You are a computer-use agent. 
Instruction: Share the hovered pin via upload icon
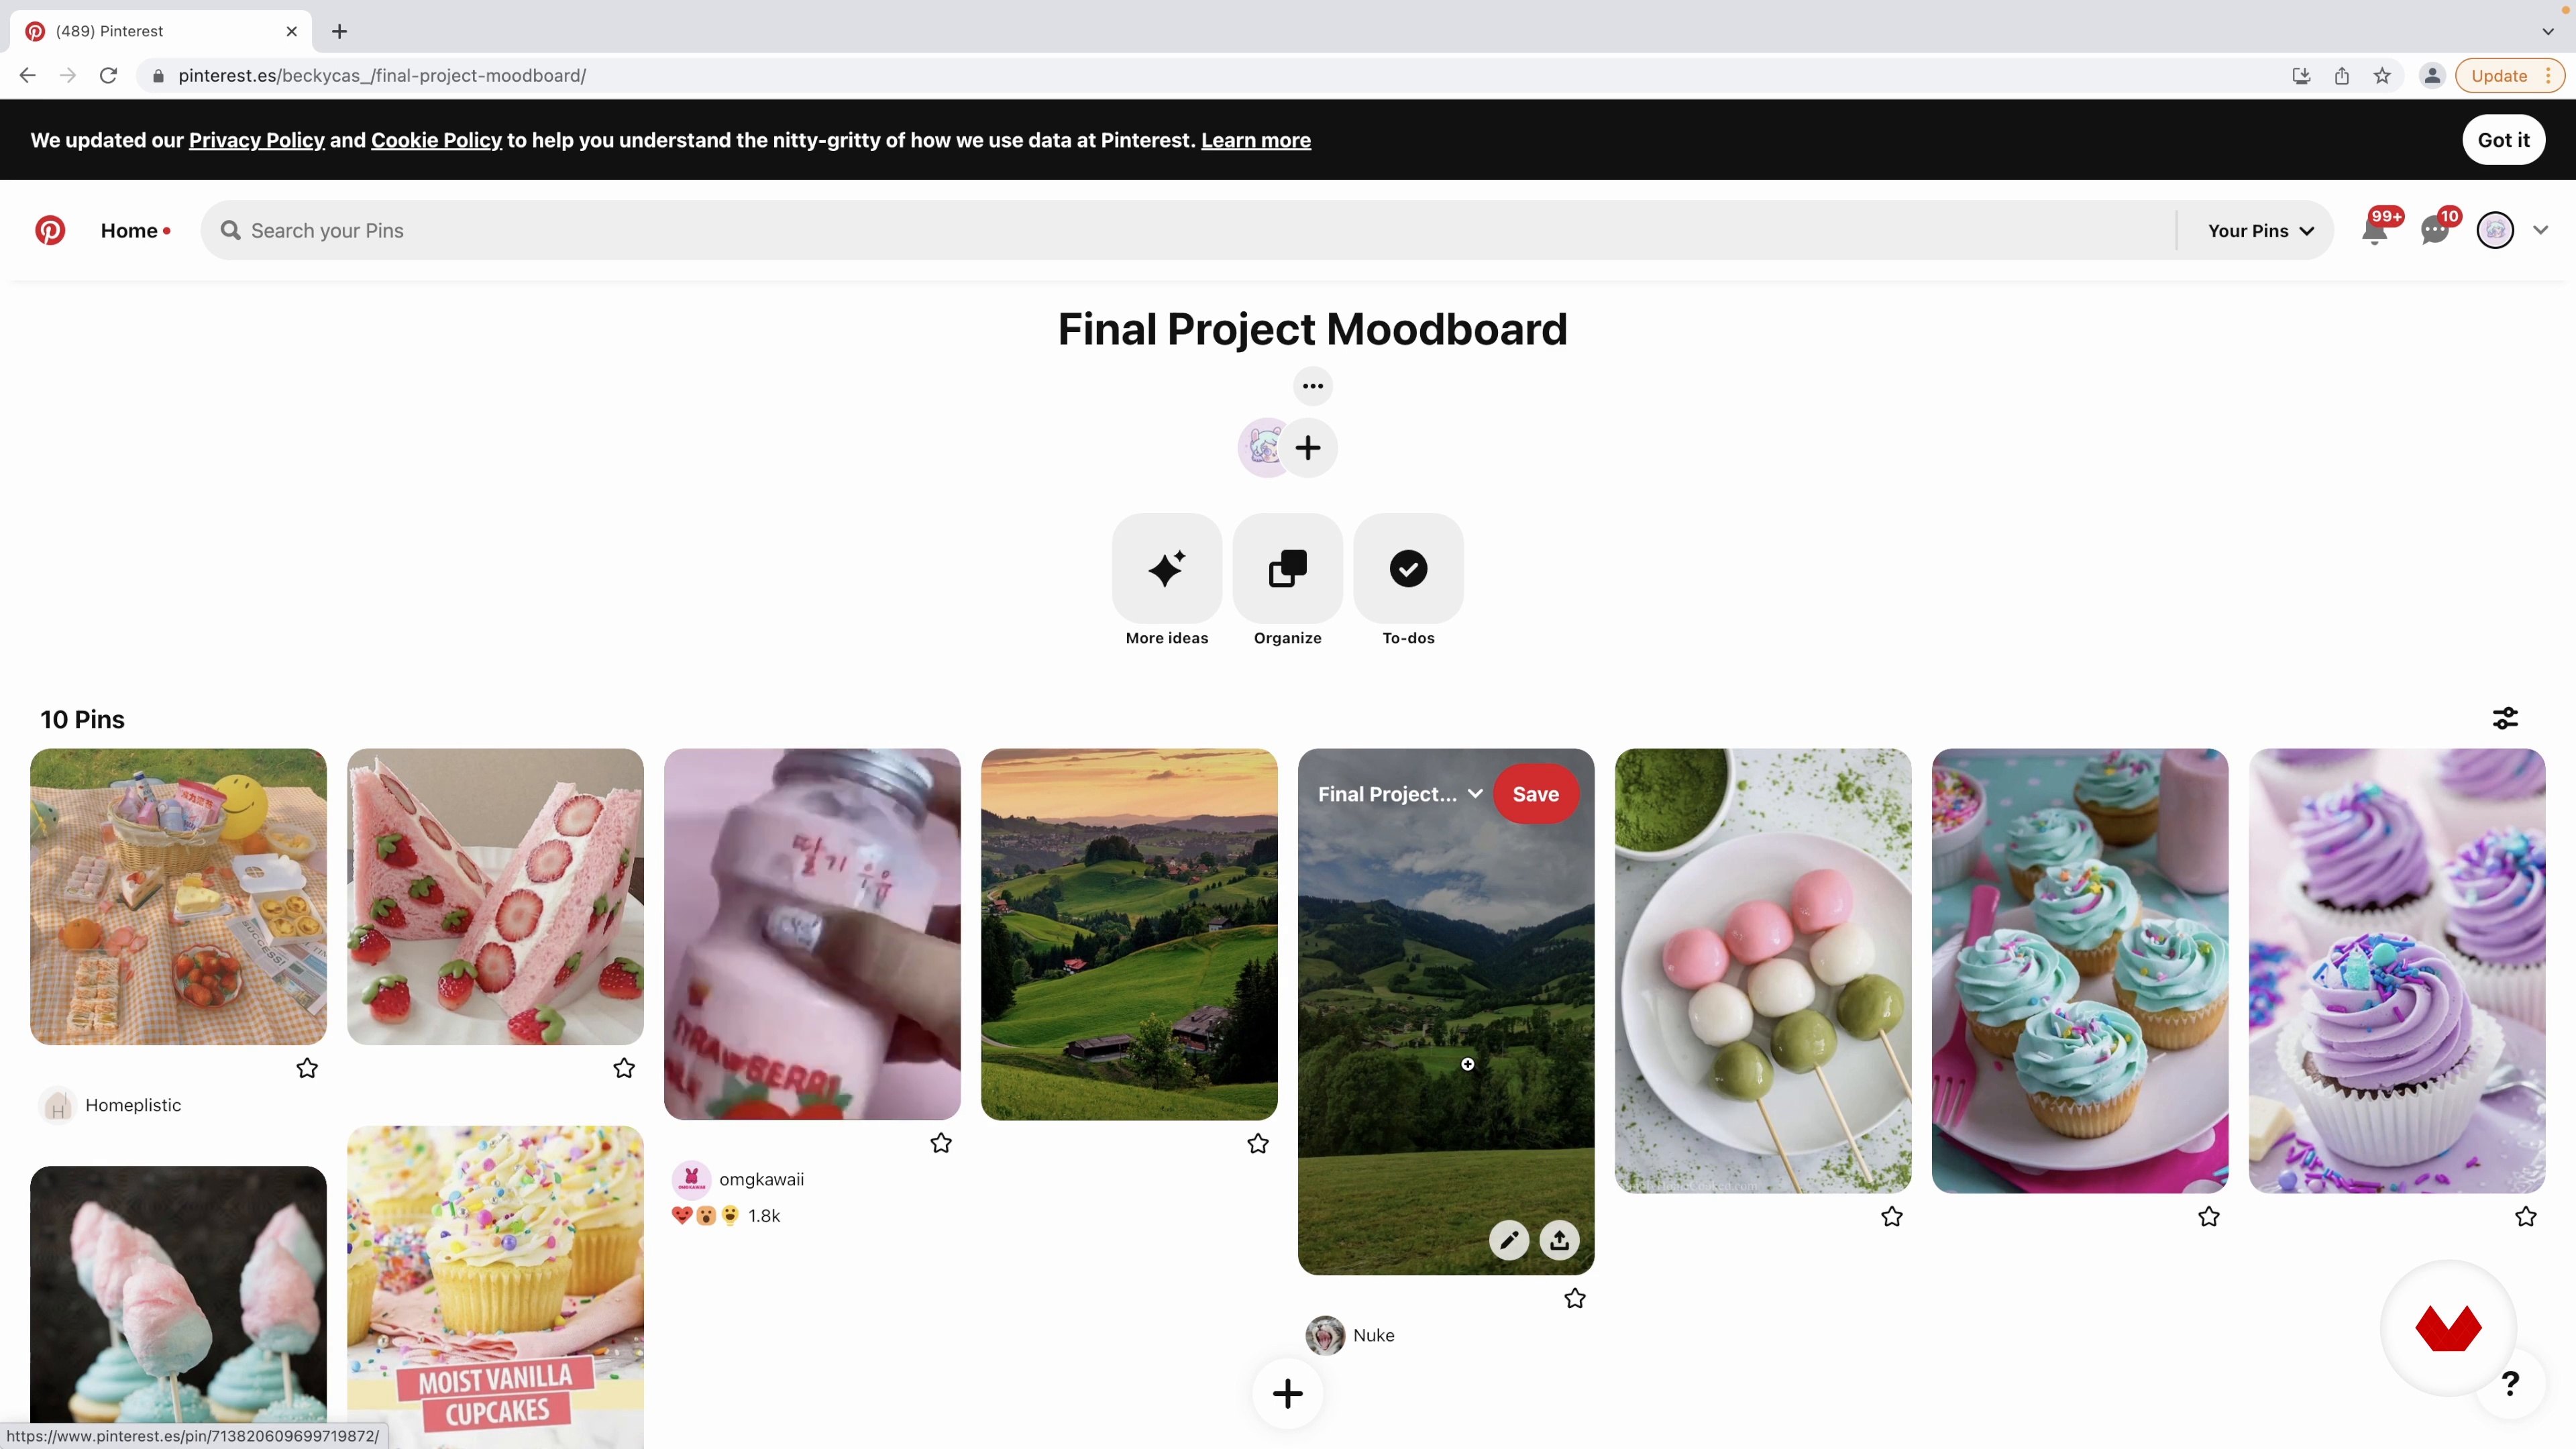1559,1240
